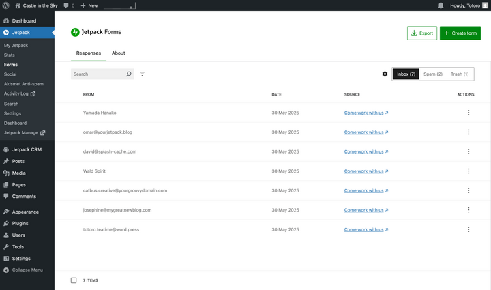Image resolution: width=491 pixels, height=290 pixels.
Task: Open the Appearance menu
Action: click(x=27, y=212)
